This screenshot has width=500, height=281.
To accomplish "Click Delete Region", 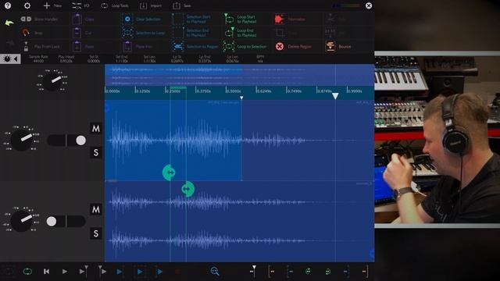I will click(x=294, y=47).
